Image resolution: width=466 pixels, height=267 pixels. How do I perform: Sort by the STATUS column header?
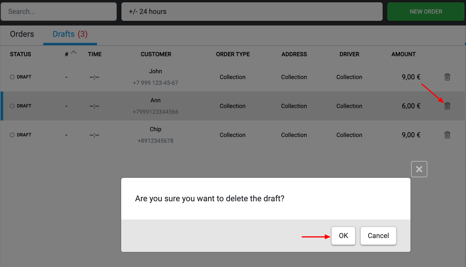coord(20,54)
